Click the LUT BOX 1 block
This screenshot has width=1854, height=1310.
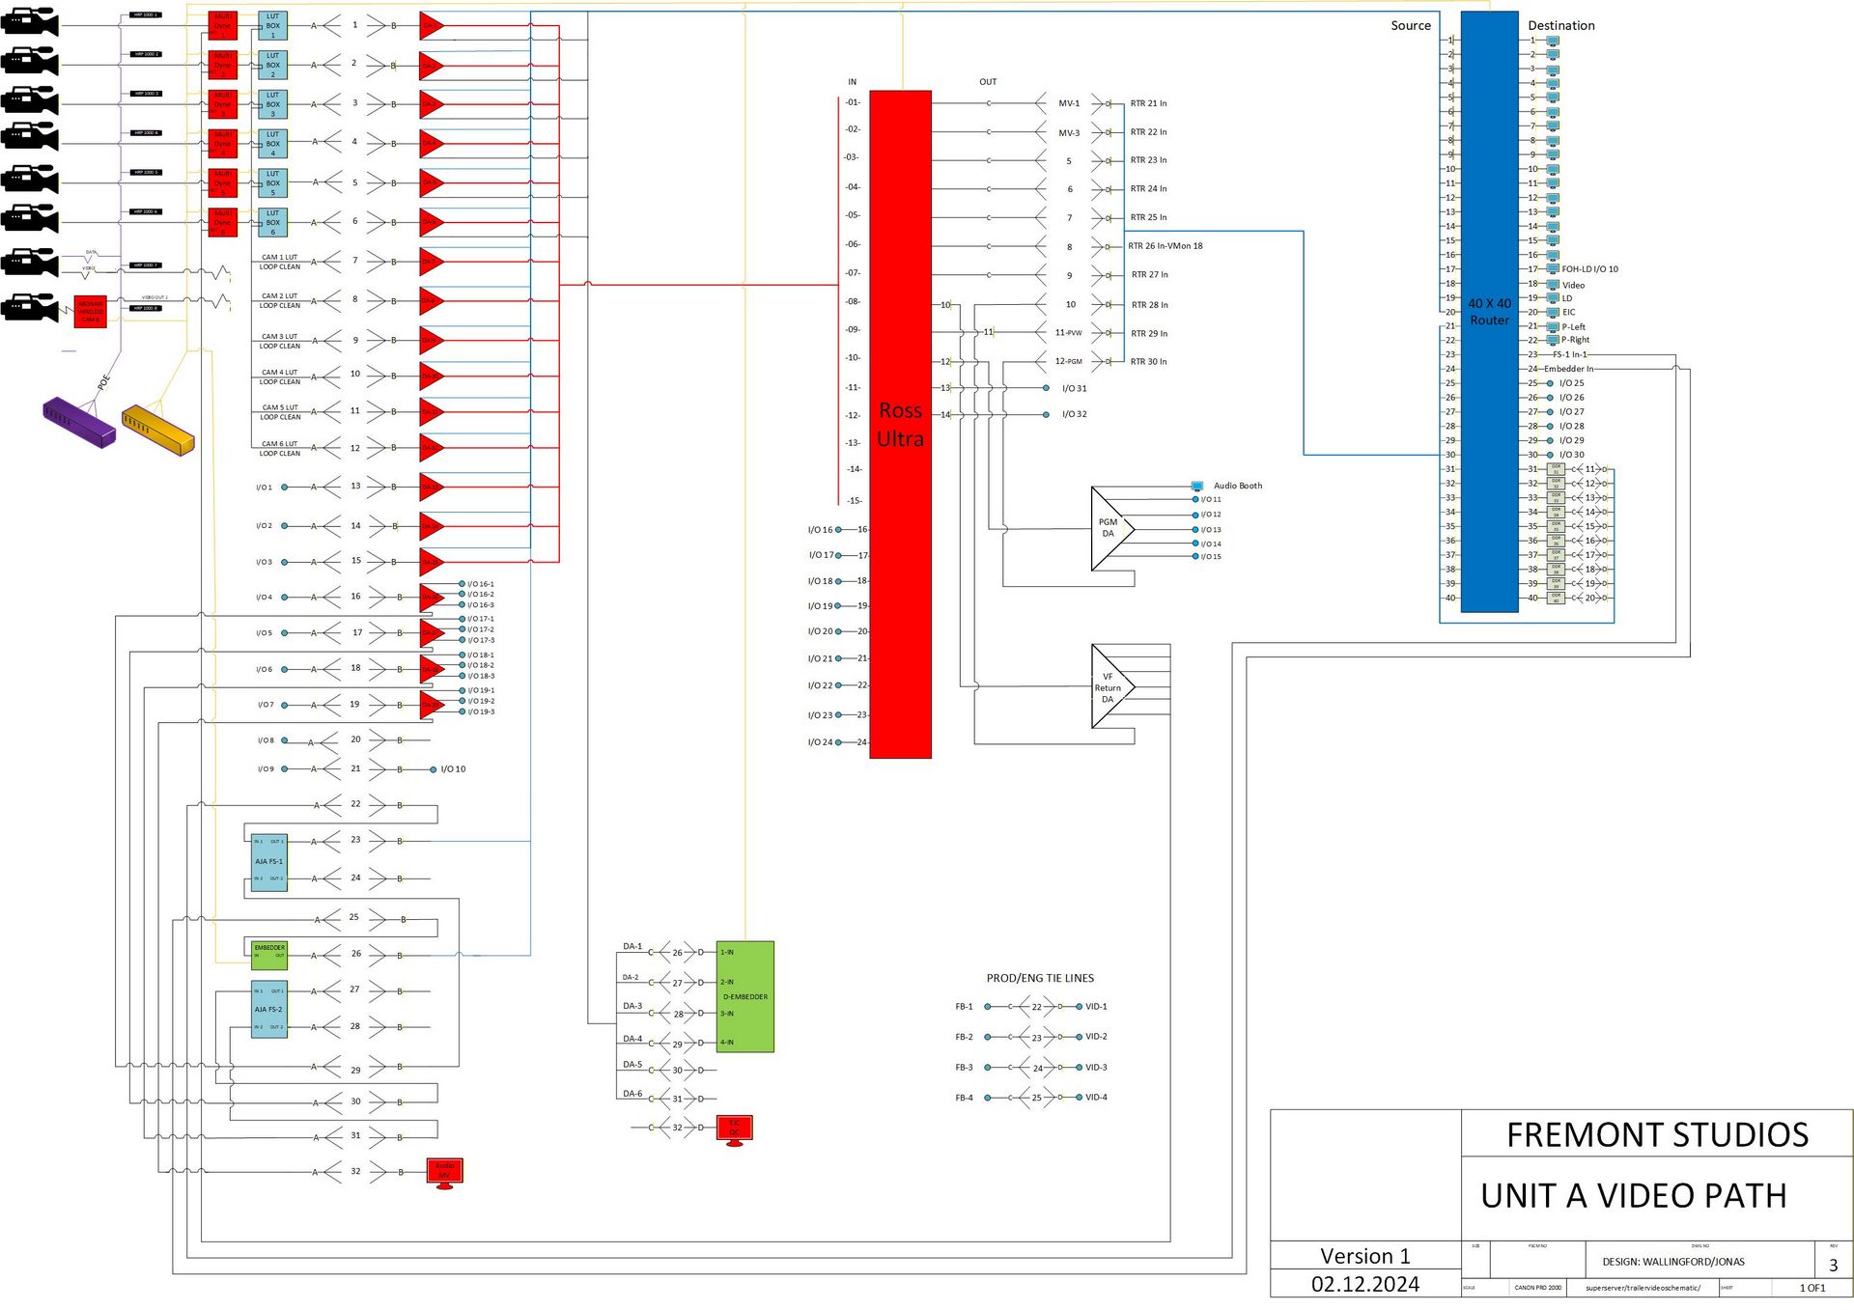[x=272, y=25]
